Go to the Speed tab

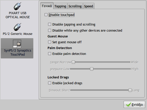[89, 6]
